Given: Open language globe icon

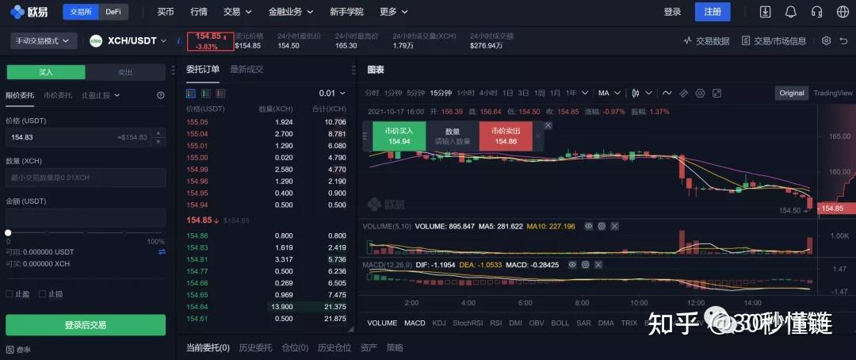Looking at the screenshot, I should tap(843, 11).
